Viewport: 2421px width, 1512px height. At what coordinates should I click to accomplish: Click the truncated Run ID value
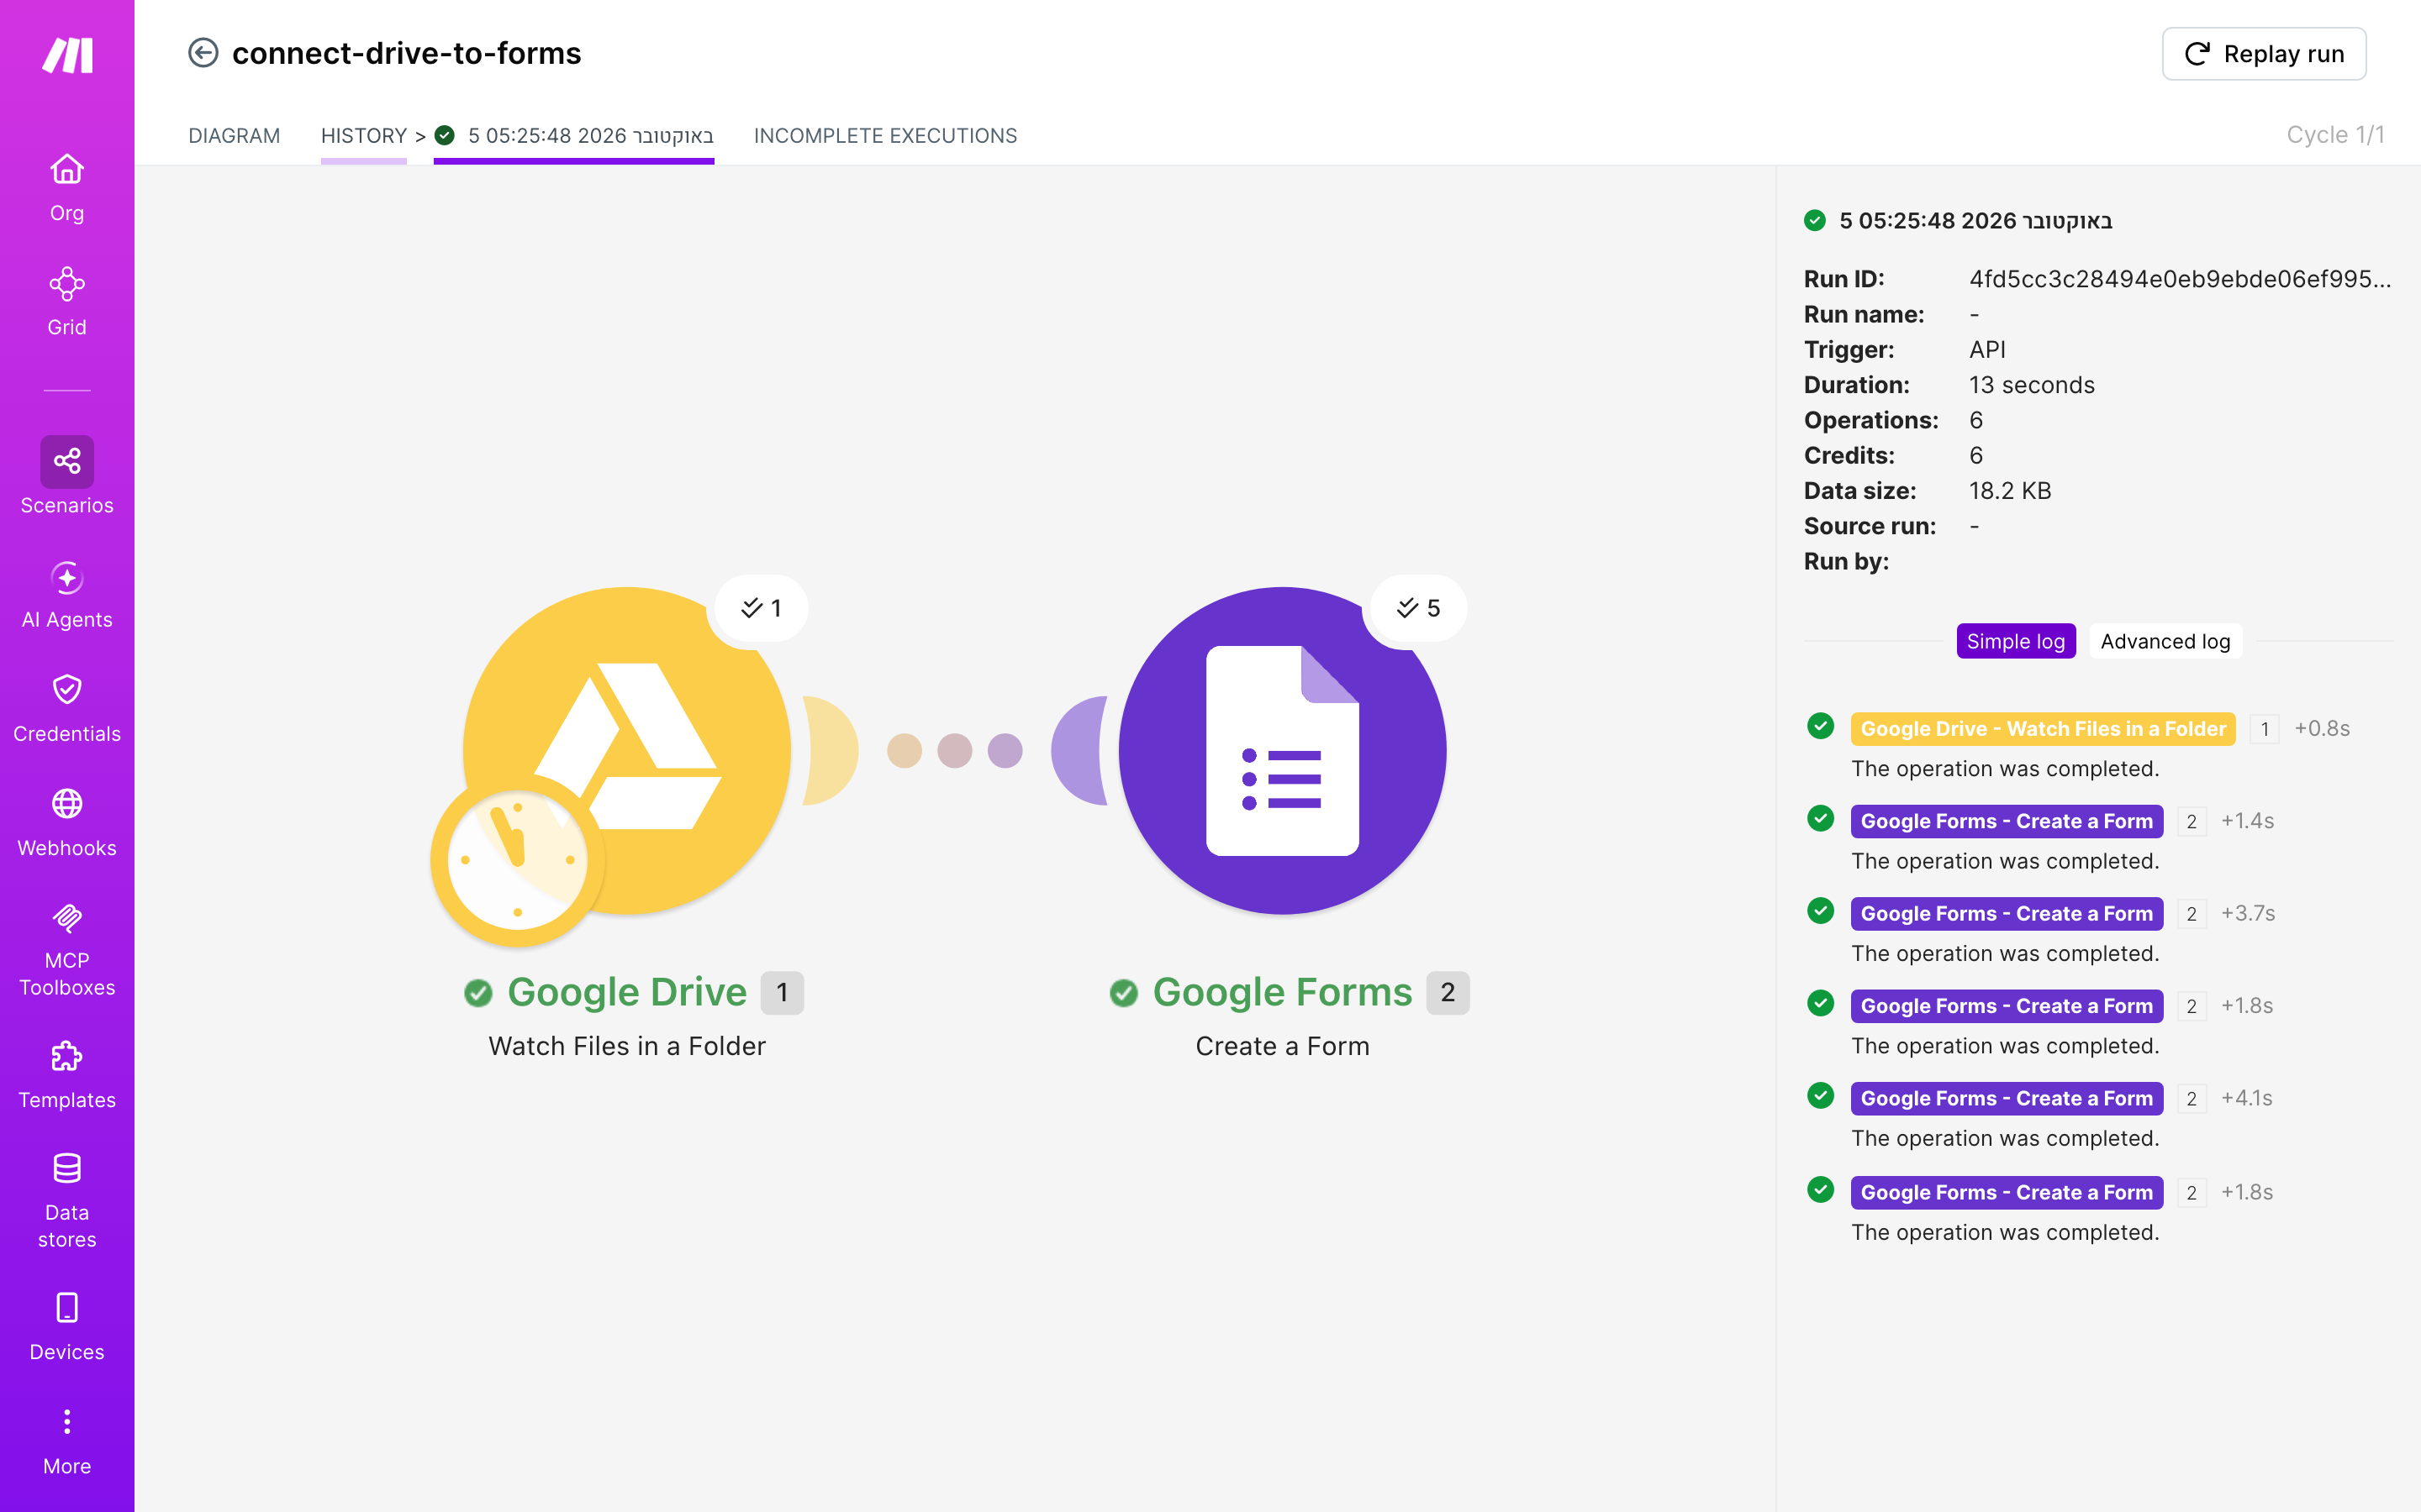pos(2180,279)
